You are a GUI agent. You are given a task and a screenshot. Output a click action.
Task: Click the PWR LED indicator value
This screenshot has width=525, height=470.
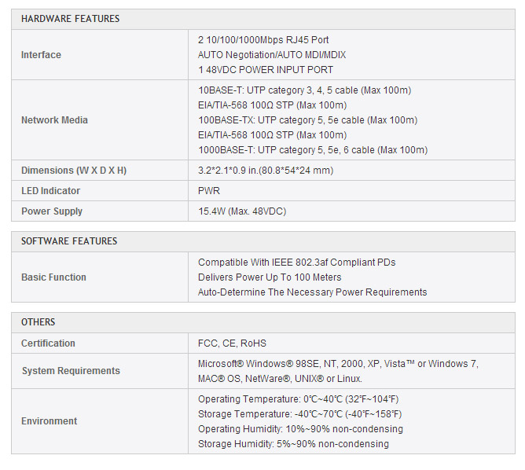pyautogui.click(x=209, y=191)
